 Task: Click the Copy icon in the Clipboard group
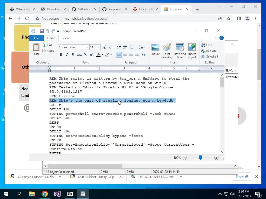[x=44, y=51]
